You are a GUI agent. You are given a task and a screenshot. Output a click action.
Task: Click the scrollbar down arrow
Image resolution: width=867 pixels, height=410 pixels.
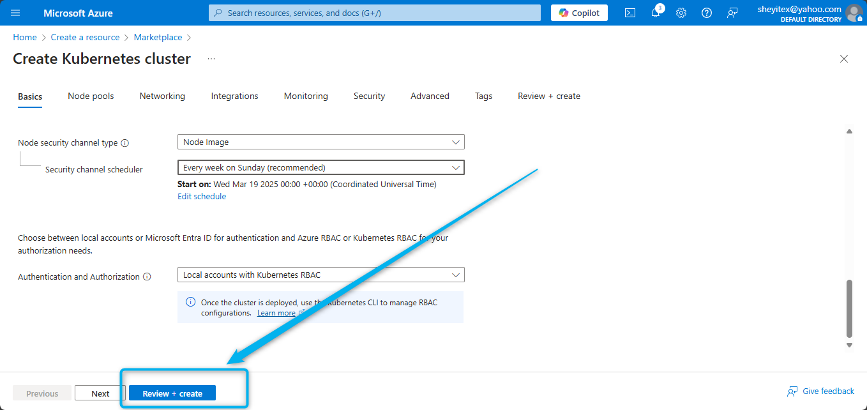click(x=849, y=345)
